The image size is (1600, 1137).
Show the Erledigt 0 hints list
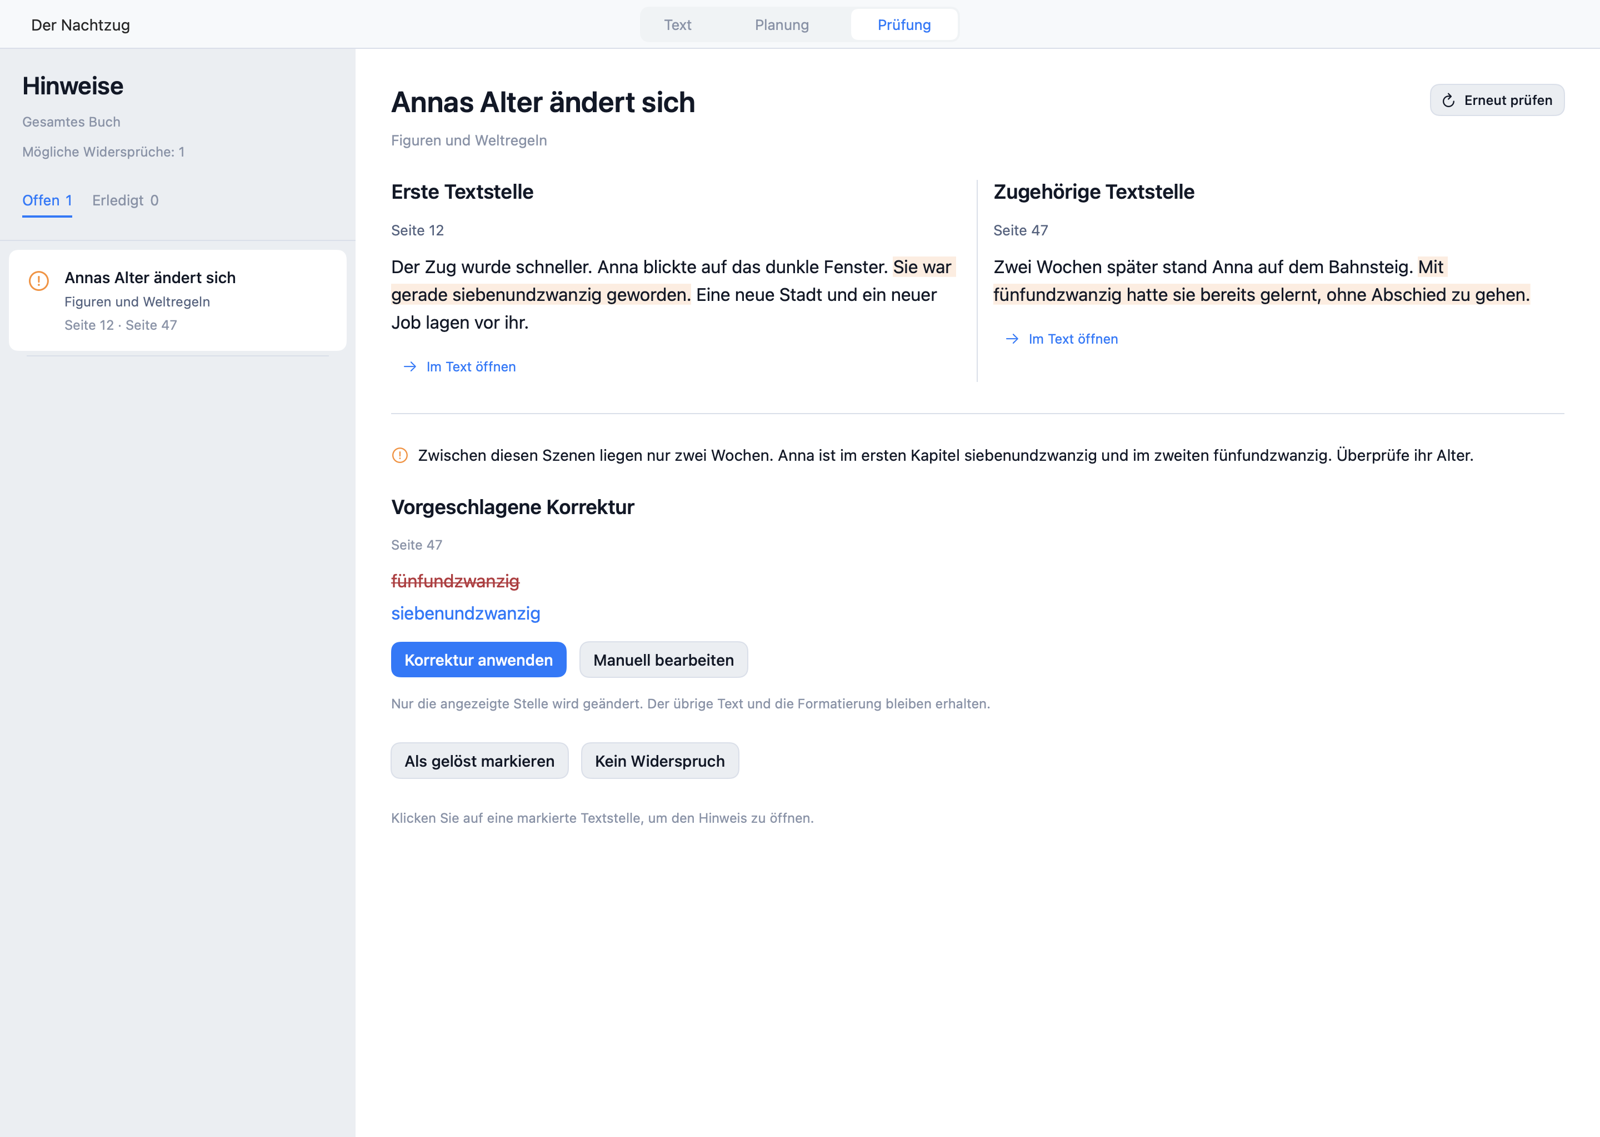coord(126,201)
